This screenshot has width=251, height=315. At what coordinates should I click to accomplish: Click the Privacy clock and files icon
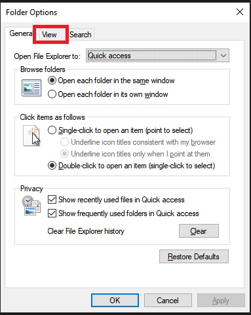point(31,206)
